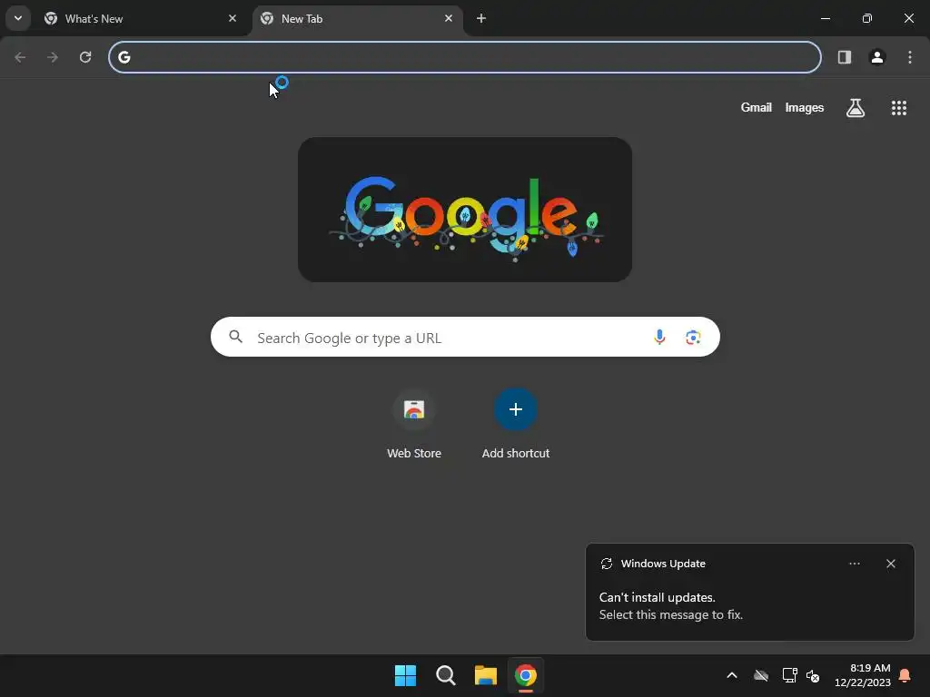Show hidden system tray icons
The height and width of the screenshot is (697, 930).
click(732, 675)
